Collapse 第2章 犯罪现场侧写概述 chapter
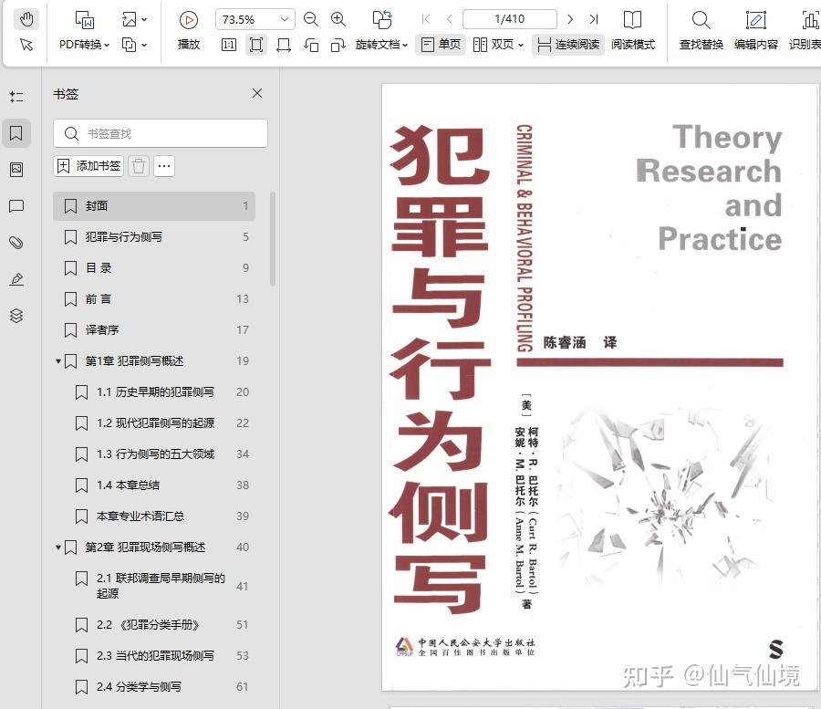This screenshot has width=821, height=709. coord(58,547)
